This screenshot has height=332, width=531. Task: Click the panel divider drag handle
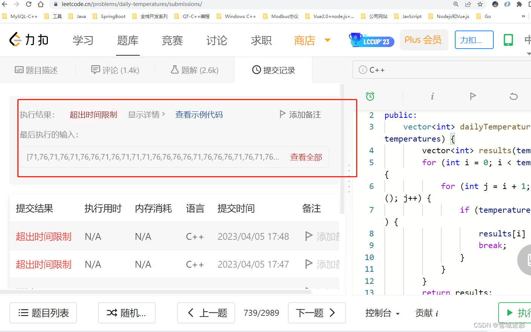349,178
